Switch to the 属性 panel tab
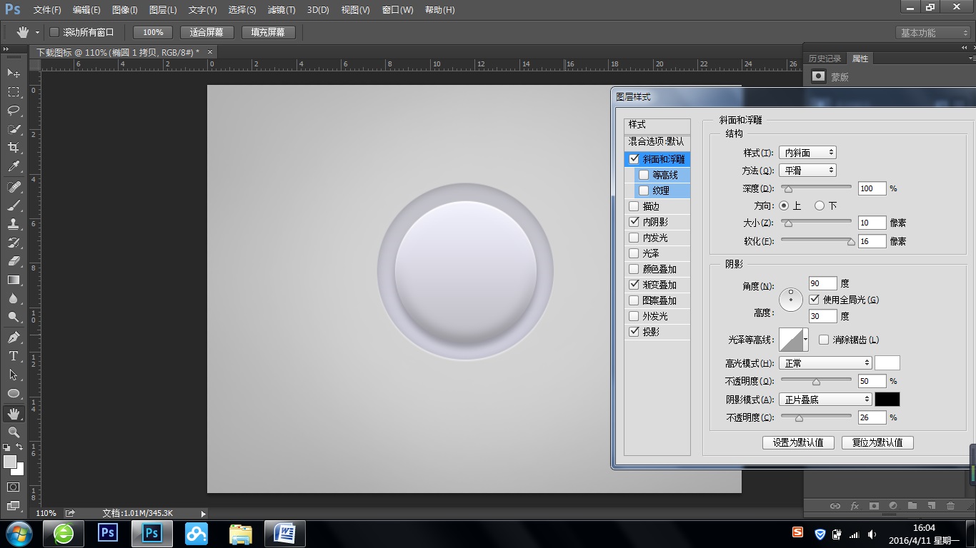Image resolution: width=976 pixels, height=548 pixels. [x=860, y=59]
